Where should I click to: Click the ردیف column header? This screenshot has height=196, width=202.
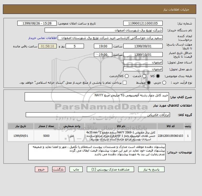[x=188, y=126]
